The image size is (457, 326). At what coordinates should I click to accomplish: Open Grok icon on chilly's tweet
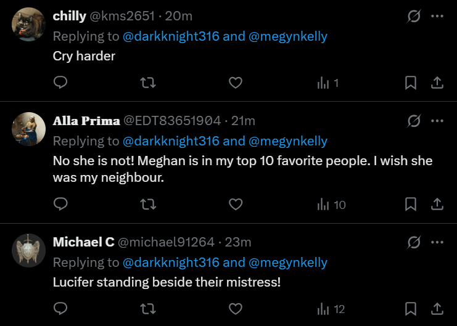[414, 17]
